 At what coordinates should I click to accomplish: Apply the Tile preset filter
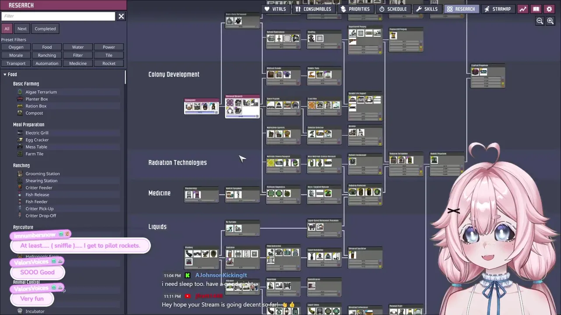click(109, 55)
